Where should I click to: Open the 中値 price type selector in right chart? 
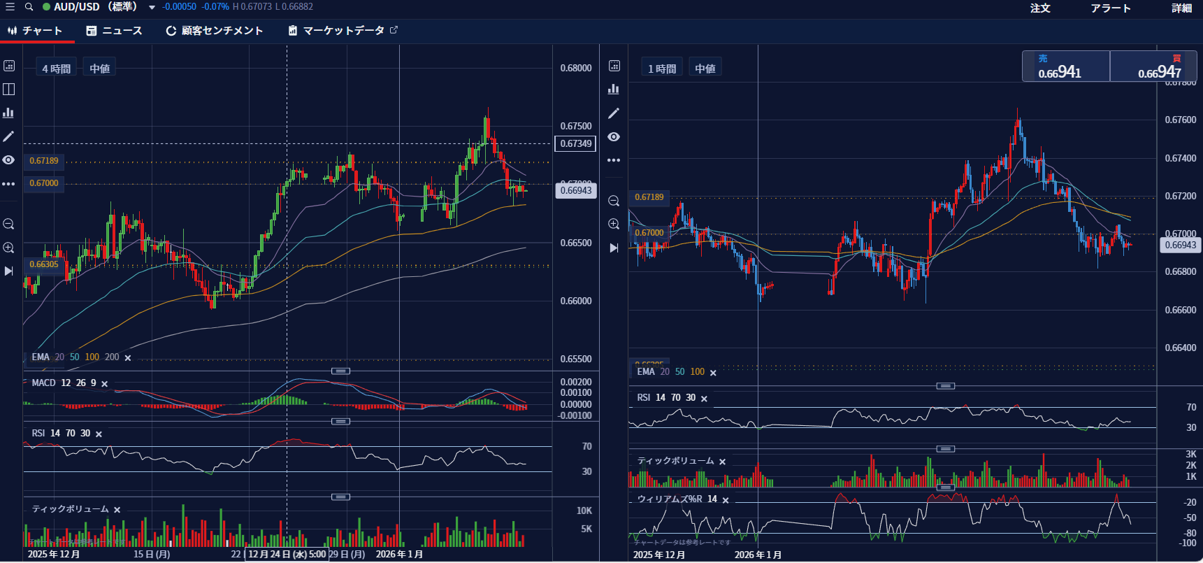705,69
